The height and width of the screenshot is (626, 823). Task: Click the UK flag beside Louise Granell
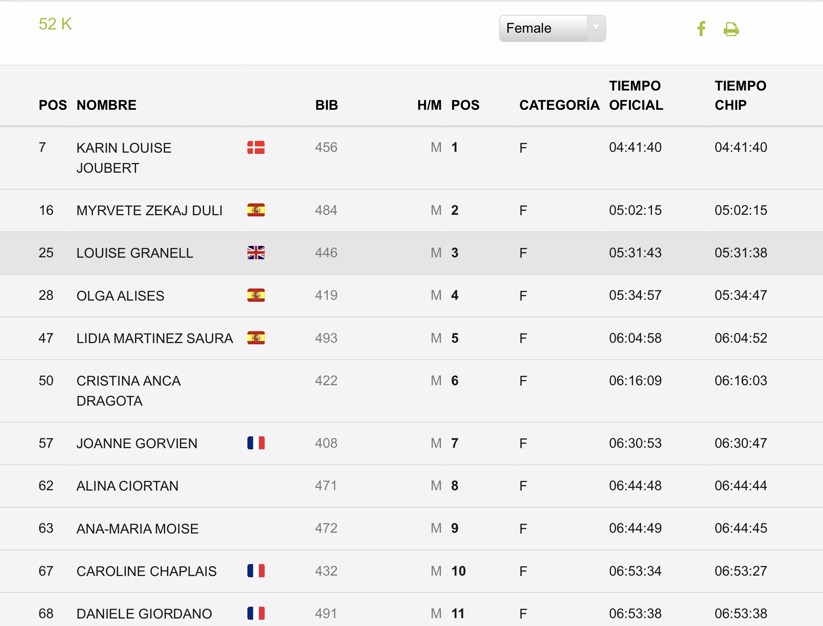tap(256, 253)
